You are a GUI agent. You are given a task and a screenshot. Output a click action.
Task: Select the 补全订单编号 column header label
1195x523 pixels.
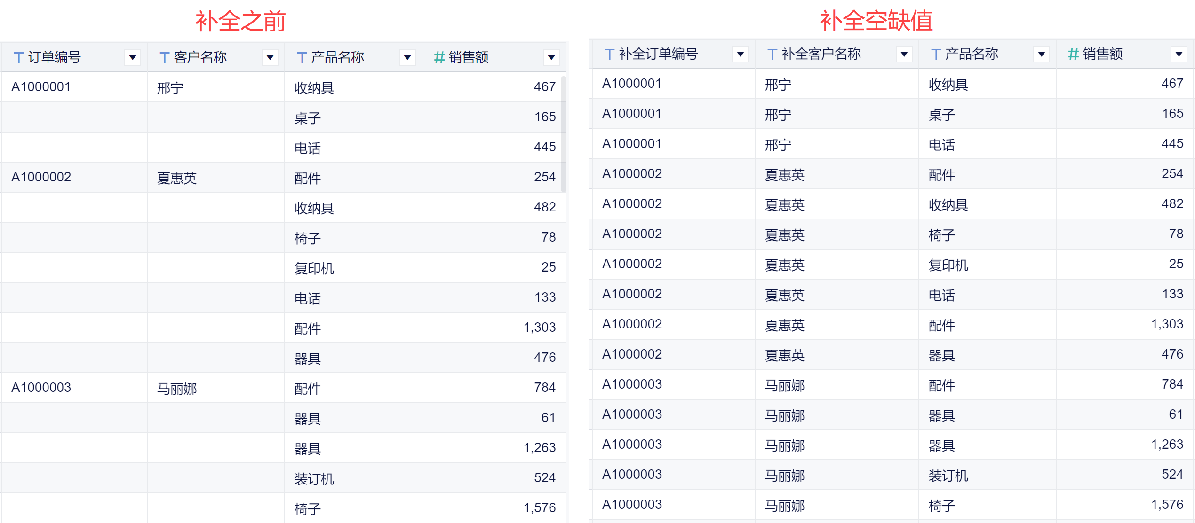[x=658, y=55]
